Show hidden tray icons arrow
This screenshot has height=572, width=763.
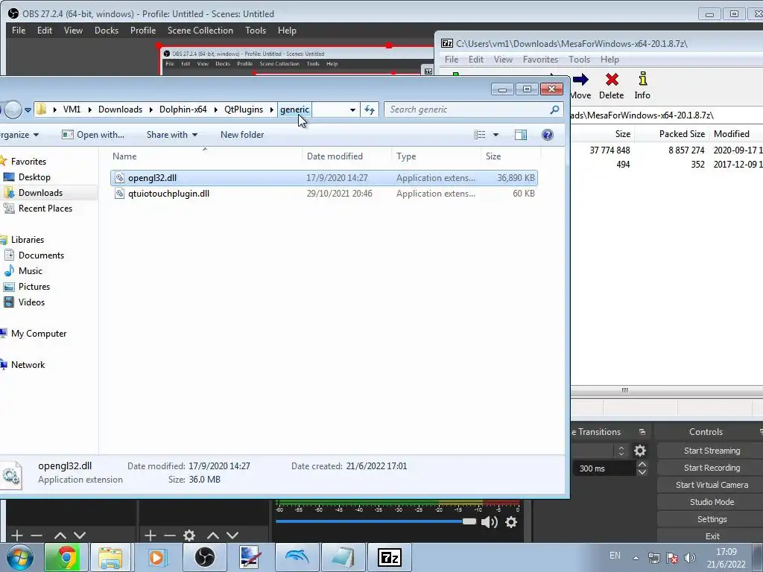[636, 558]
